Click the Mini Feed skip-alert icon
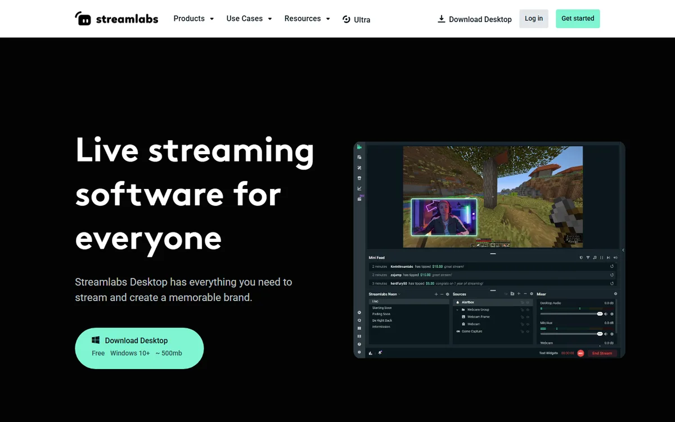Screen dimensions: 675x422 [x=608, y=258]
